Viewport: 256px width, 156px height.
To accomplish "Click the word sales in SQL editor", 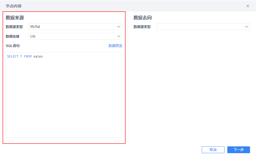I will tap(38, 56).
